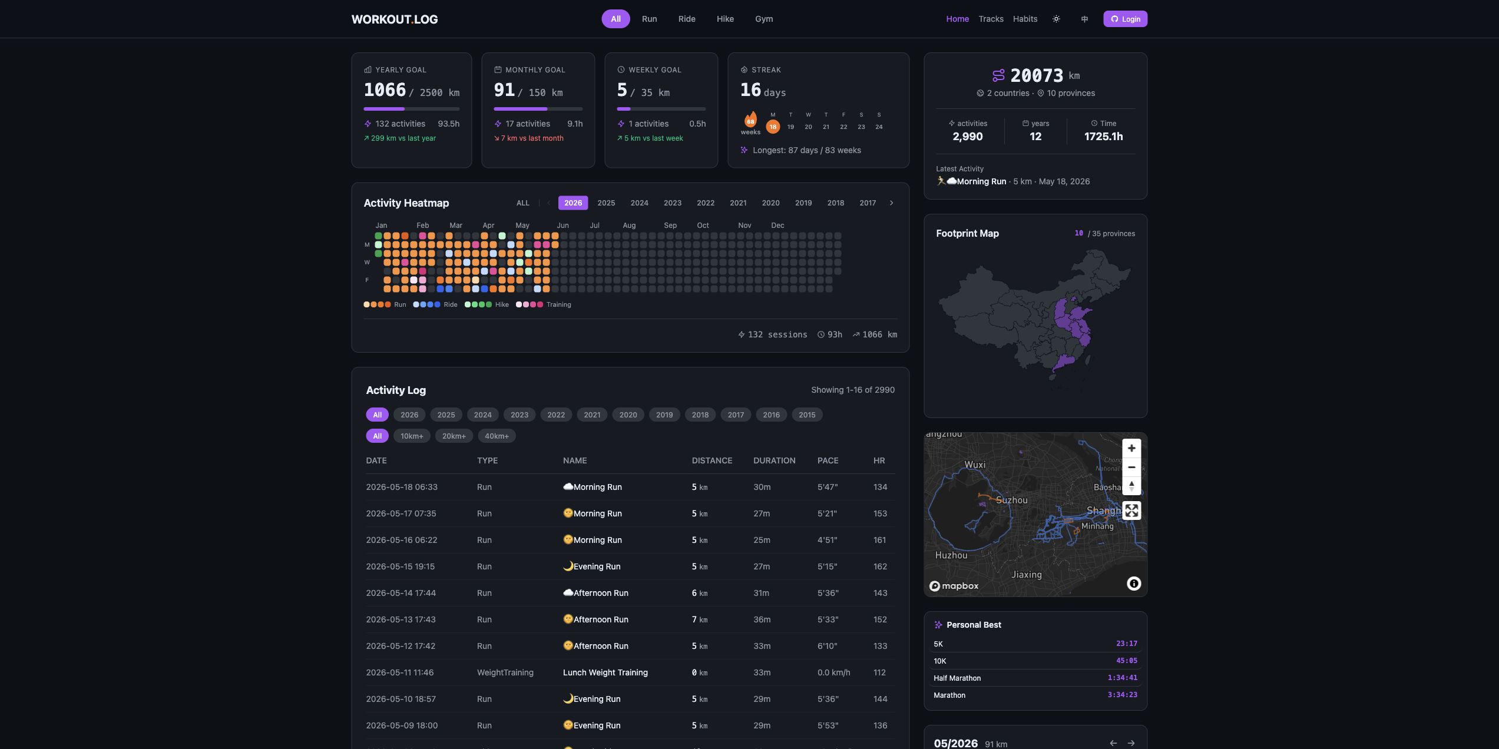Show later heatmap years with right chevron

point(891,203)
